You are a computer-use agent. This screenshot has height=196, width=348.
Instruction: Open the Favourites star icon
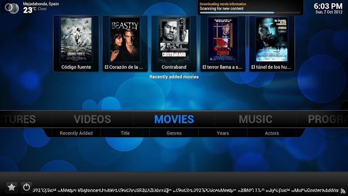(12, 187)
